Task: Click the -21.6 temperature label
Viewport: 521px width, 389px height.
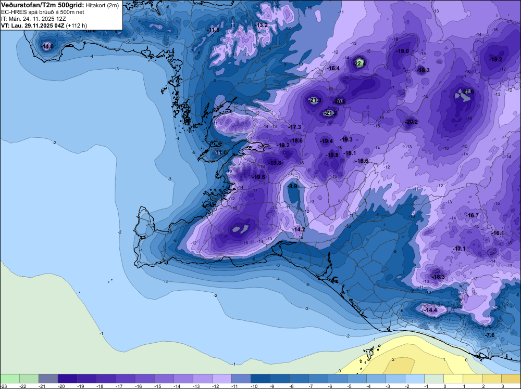Action: click(x=467, y=92)
